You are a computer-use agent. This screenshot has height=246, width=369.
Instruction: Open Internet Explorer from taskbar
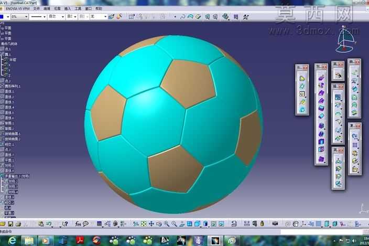click(12, 241)
